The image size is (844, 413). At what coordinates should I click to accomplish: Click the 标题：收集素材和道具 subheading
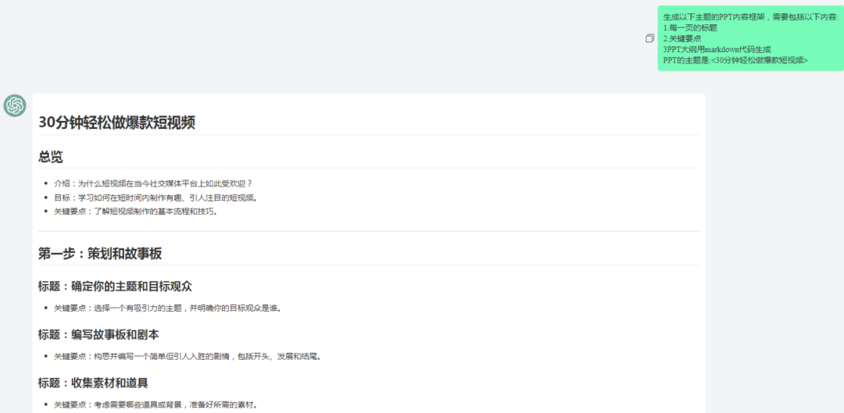pyautogui.click(x=93, y=383)
